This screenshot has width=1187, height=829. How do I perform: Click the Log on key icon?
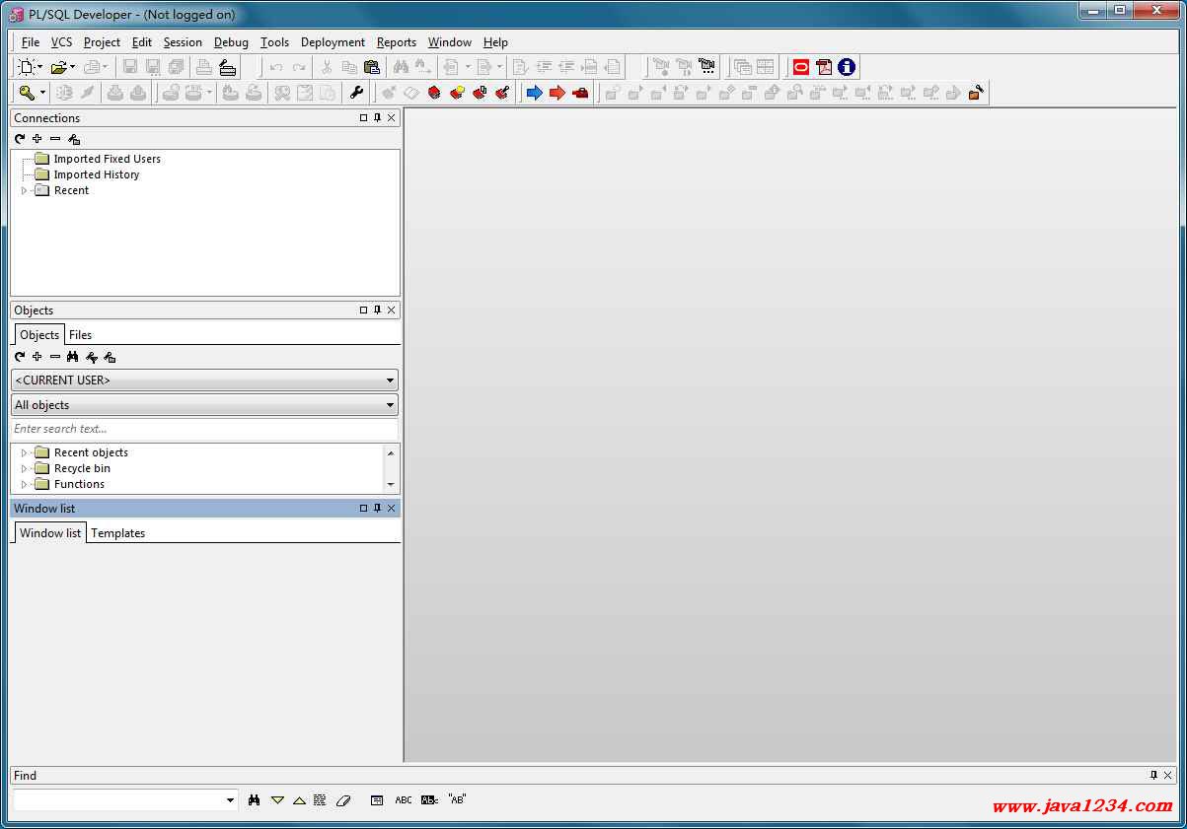[x=27, y=93]
